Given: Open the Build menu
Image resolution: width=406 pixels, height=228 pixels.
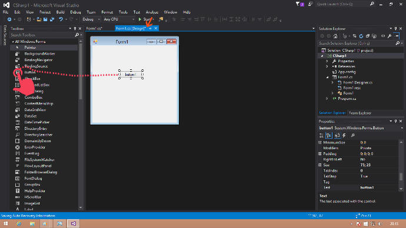Looking at the screenshot, I should point(60,12).
